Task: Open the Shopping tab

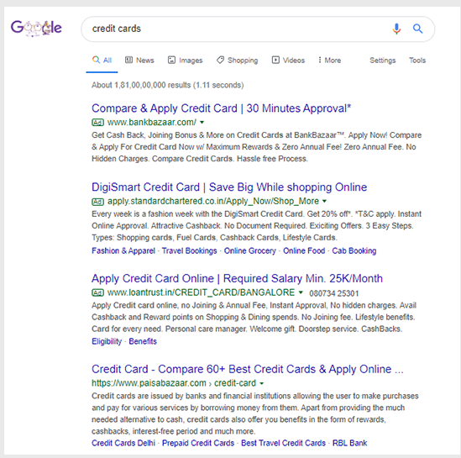Action: pyautogui.click(x=238, y=61)
